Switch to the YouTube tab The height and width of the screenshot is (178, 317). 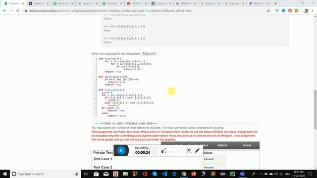pos(137,3)
